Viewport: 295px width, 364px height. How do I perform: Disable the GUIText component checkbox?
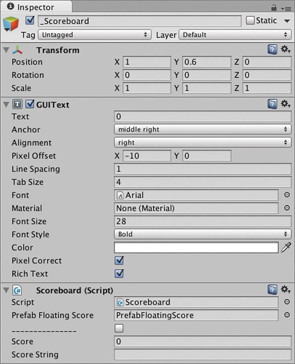[30, 104]
